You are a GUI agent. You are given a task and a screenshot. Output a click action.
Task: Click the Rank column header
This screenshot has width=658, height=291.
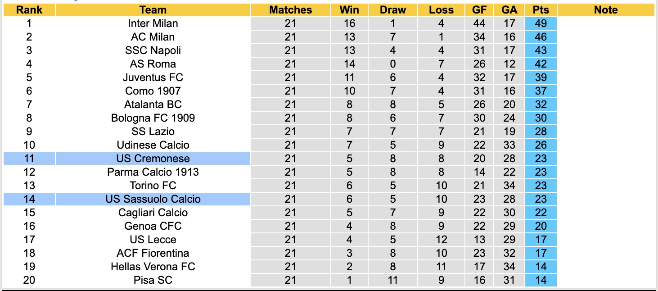pos(29,10)
